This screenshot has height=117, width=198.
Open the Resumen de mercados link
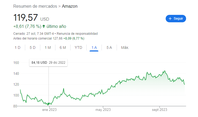click(x=35, y=6)
